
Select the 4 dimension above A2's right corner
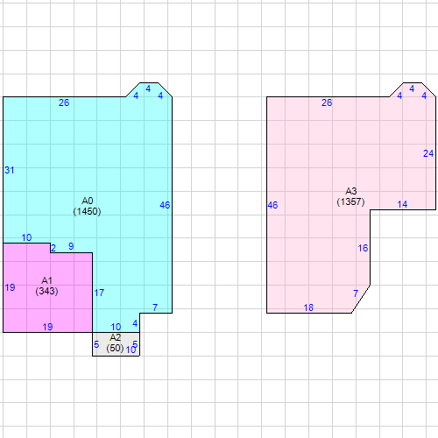click(135, 323)
